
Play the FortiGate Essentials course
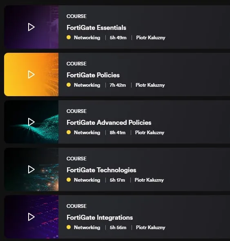click(31, 27)
